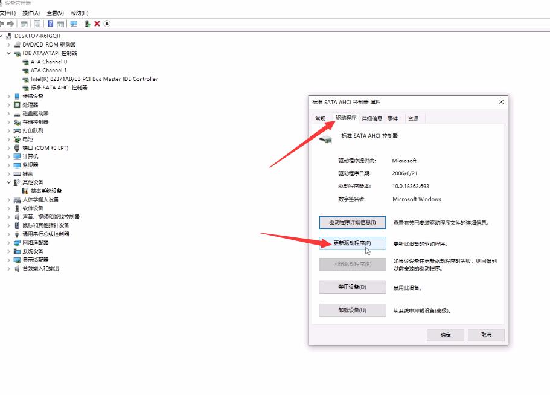Click 驱动程序详细信息(I) button
This screenshot has width=550, height=395.
pos(353,222)
